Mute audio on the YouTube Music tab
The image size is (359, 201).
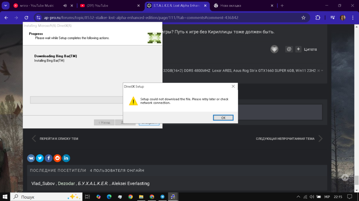click(x=65, y=5)
